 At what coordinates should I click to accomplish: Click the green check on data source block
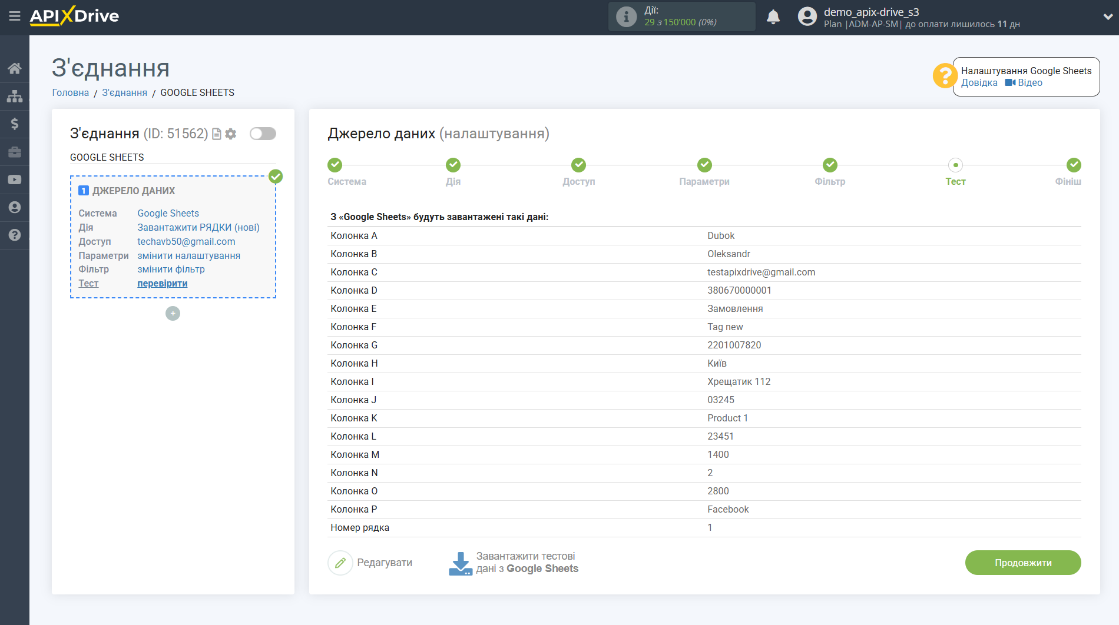pos(276,177)
